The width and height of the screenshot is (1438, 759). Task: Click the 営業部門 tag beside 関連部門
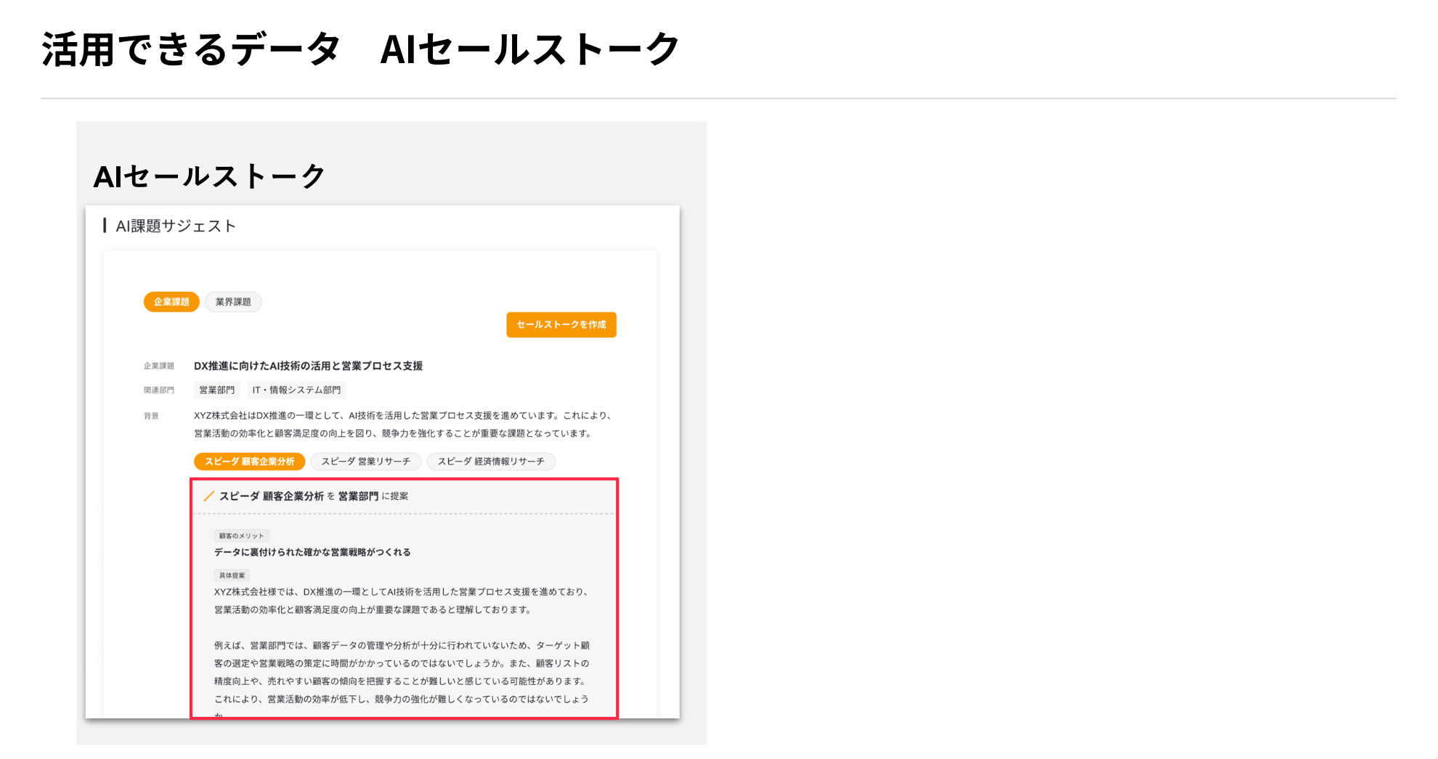point(216,390)
